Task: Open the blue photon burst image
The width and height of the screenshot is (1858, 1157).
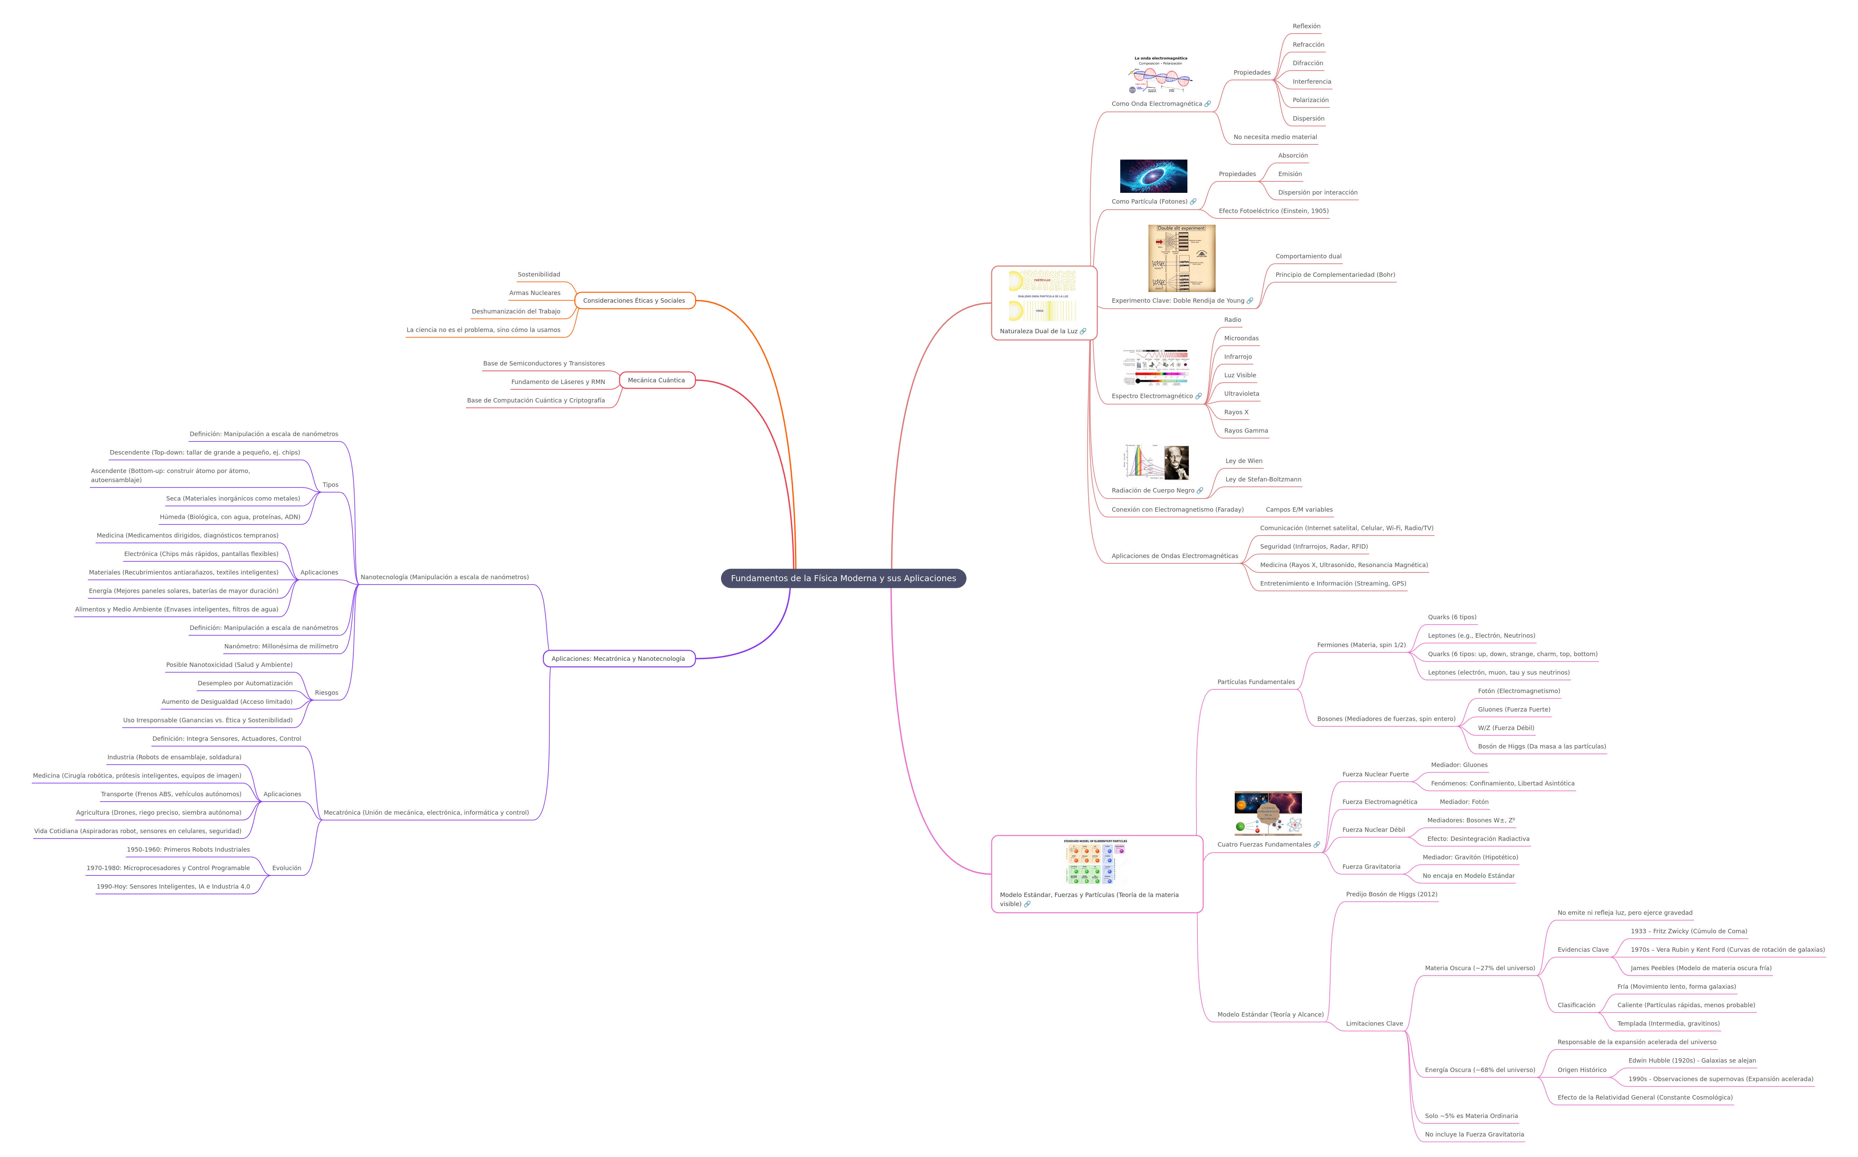Action: click(x=1153, y=176)
